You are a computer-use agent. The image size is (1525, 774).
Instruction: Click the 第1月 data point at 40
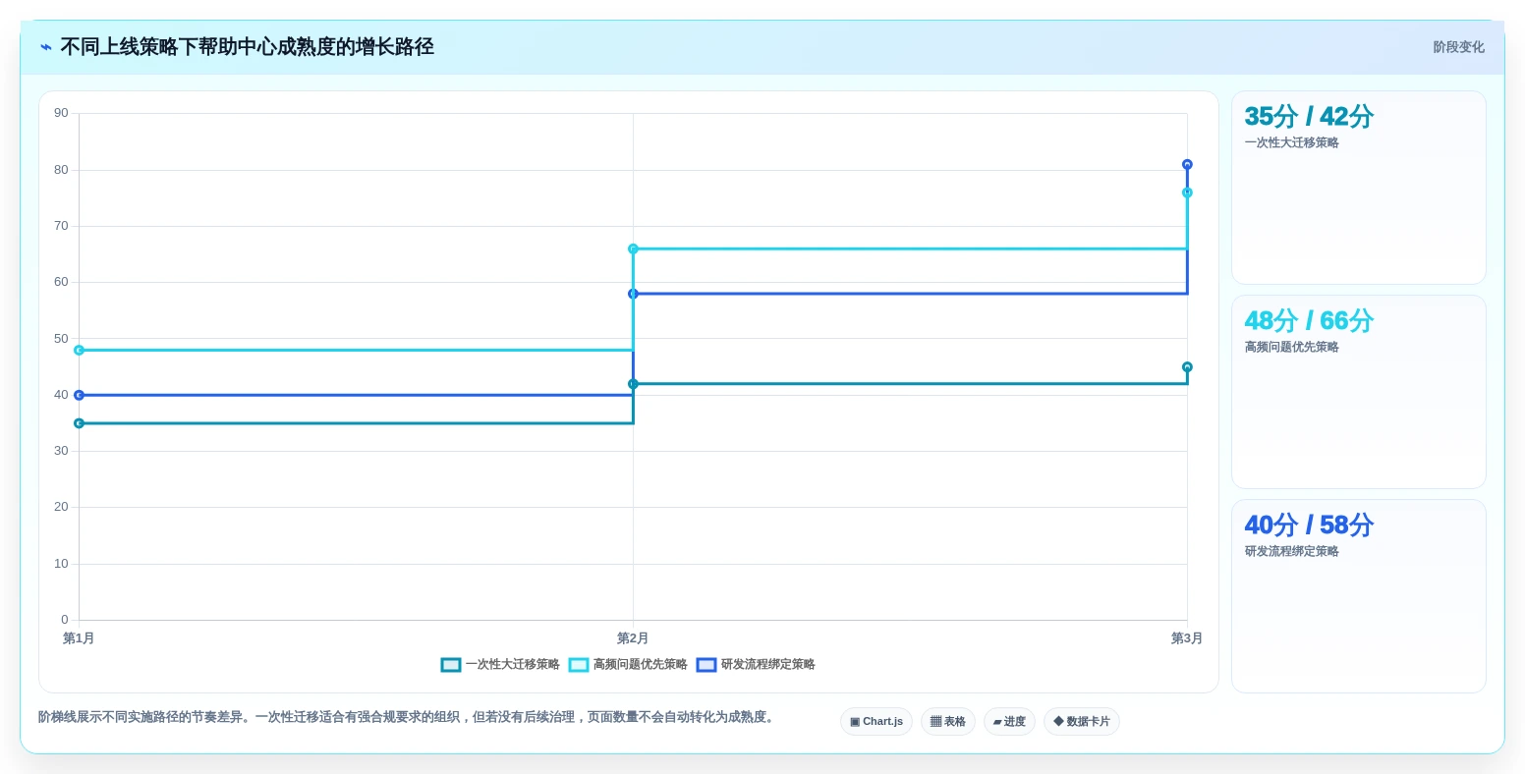click(x=80, y=396)
